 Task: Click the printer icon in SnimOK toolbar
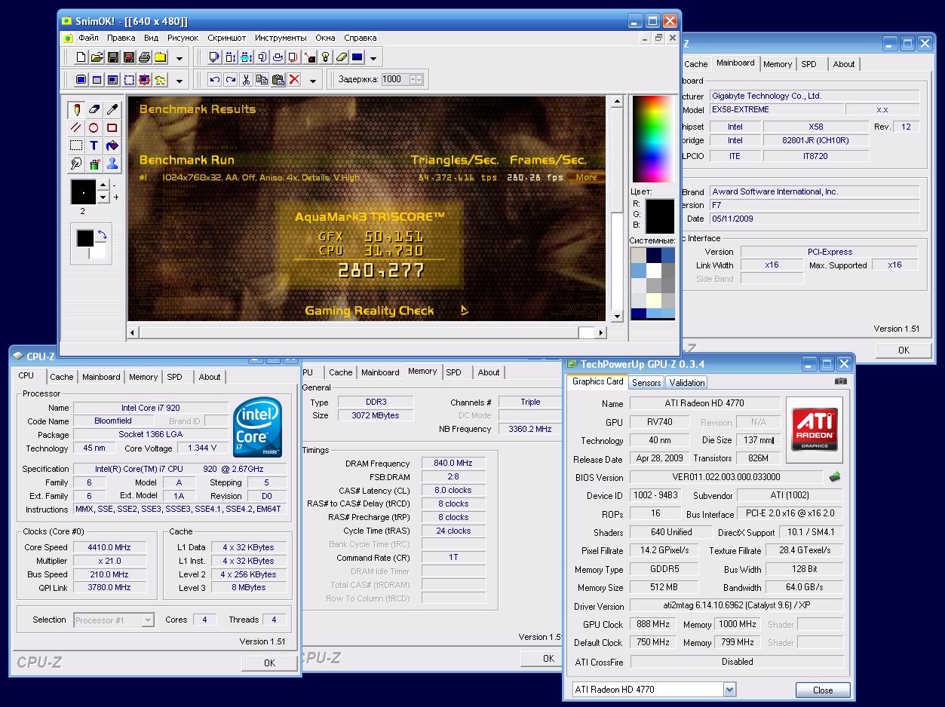[x=144, y=57]
